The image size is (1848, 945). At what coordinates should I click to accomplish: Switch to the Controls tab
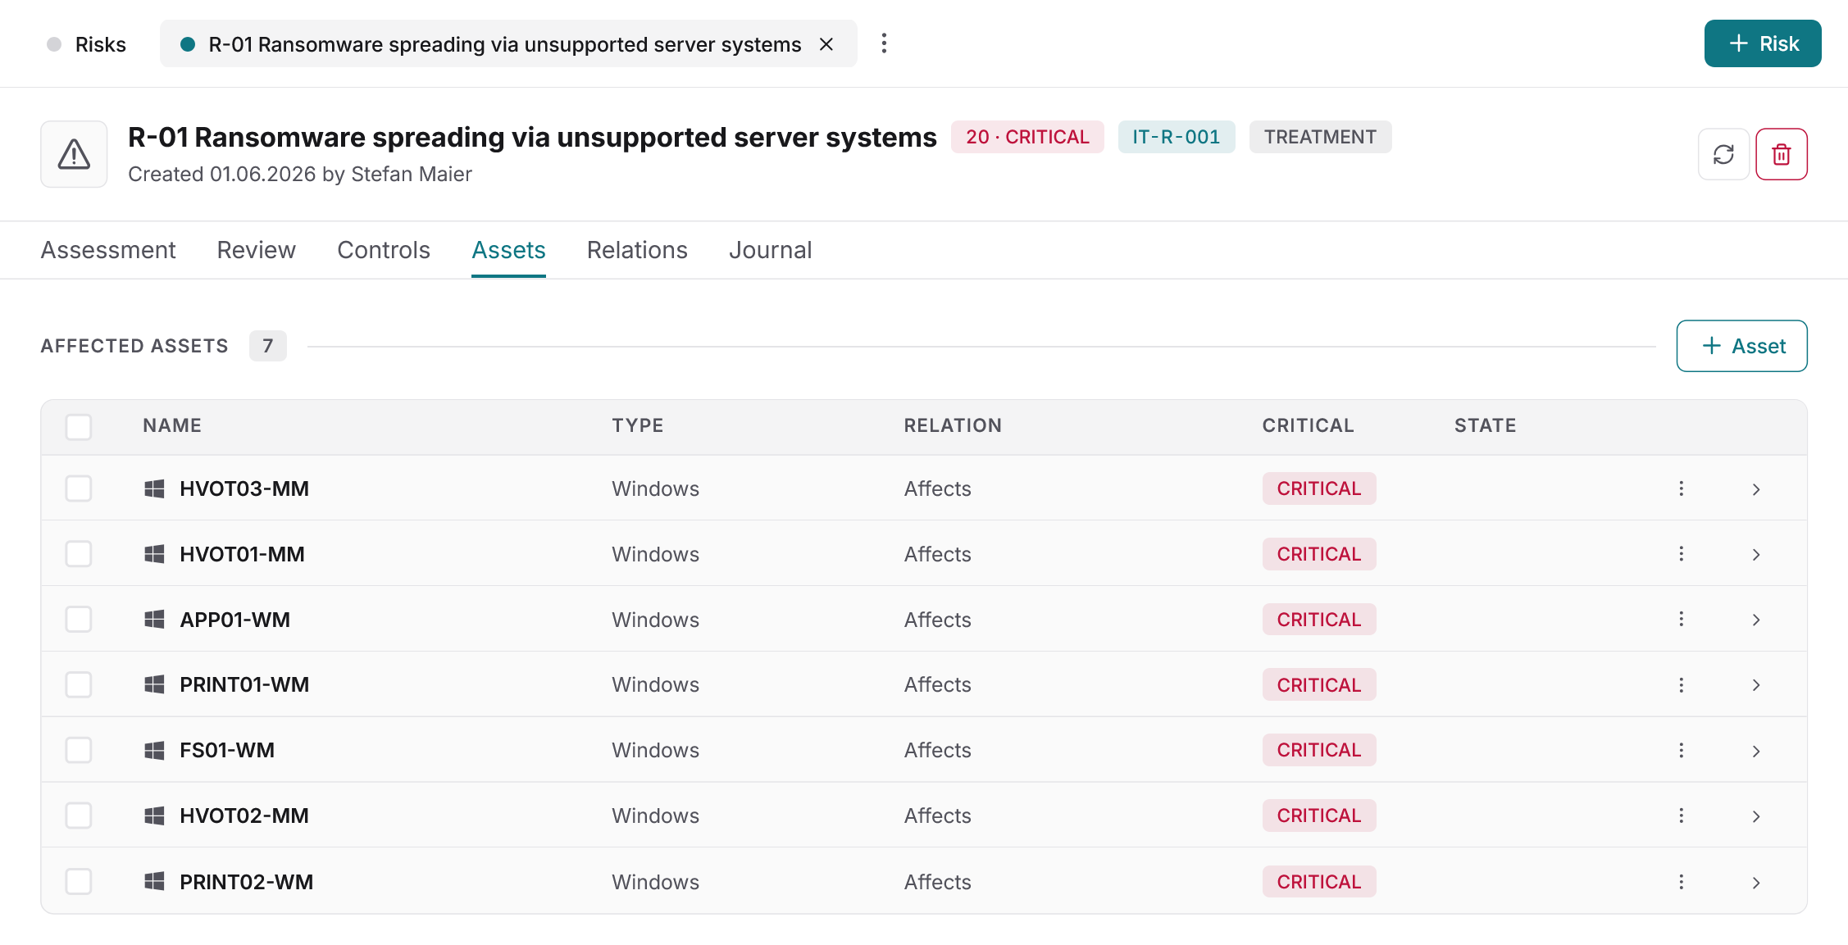(384, 250)
